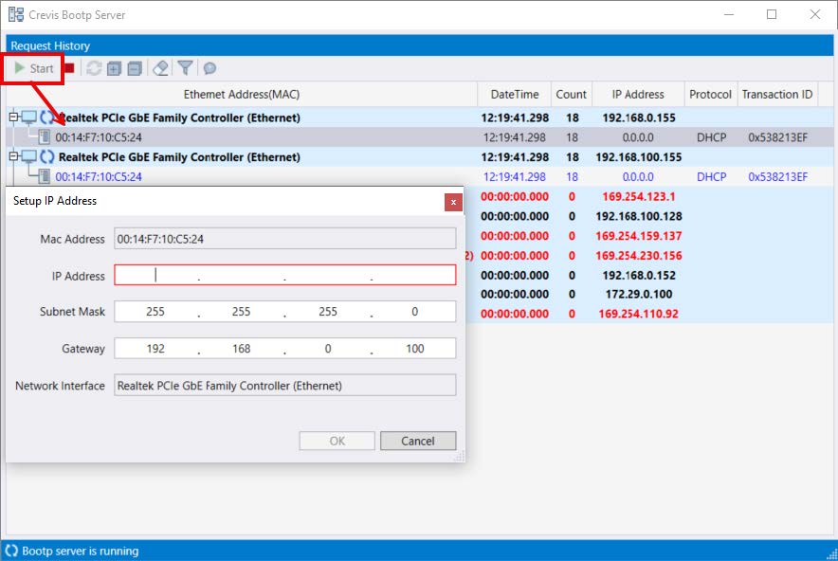Image resolution: width=838 pixels, height=561 pixels.
Task: Select the IP address 192.168.100.128
Action: (639, 216)
